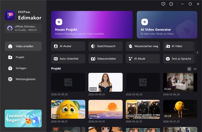
Task: Open the feedback message icon in title bar
Action: point(163,4)
